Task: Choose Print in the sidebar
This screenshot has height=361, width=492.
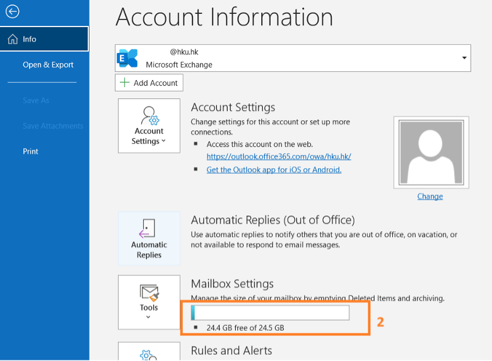Action: (x=30, y=151)
